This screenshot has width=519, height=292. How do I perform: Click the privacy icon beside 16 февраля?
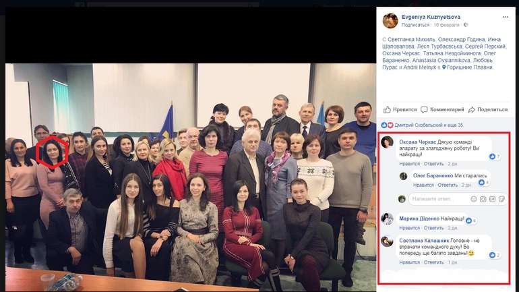pyautogui.click(x=466, y=25)
